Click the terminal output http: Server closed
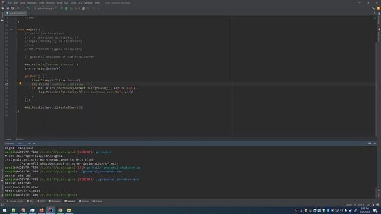 (x=23, y=191)
